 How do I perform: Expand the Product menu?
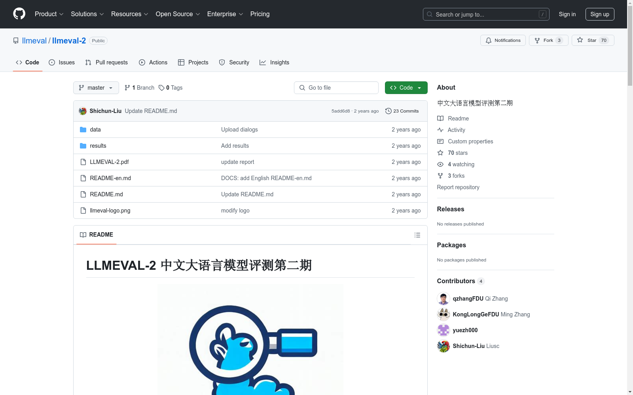tap(49, 14)
